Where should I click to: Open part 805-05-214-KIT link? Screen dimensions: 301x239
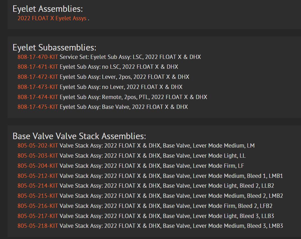pyautogui.click(x=38, y=186)
